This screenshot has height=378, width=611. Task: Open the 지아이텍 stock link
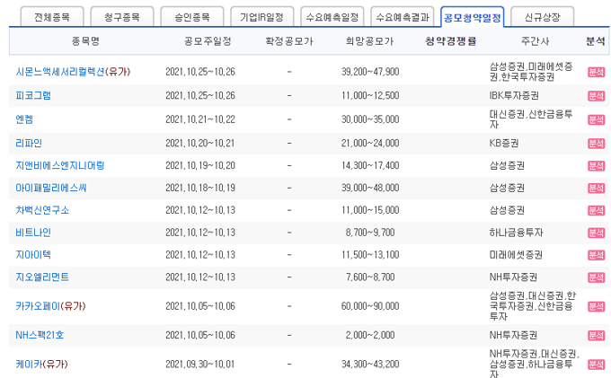pyautogui.click(x=33, y=255)
